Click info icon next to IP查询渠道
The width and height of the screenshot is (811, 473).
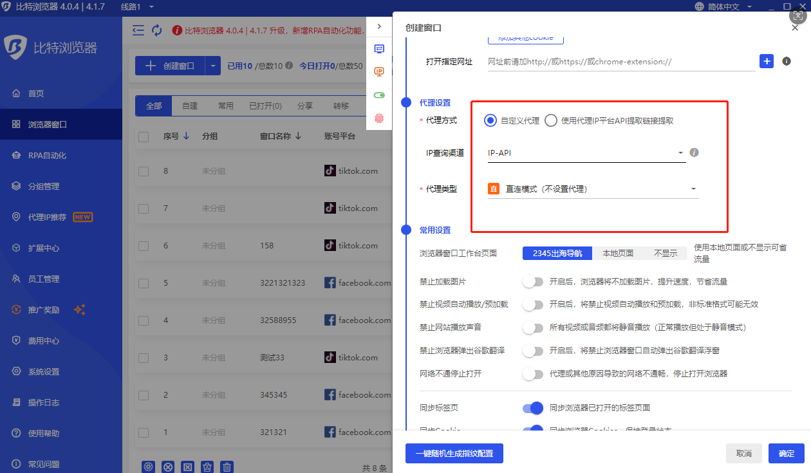coord(694,153)
